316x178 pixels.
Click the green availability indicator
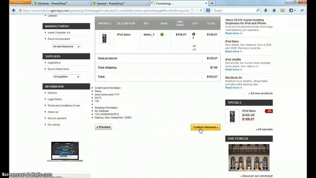tap(162, 35)
